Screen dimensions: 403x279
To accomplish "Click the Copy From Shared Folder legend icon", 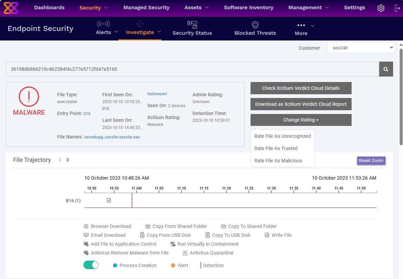I will (148, 226).
